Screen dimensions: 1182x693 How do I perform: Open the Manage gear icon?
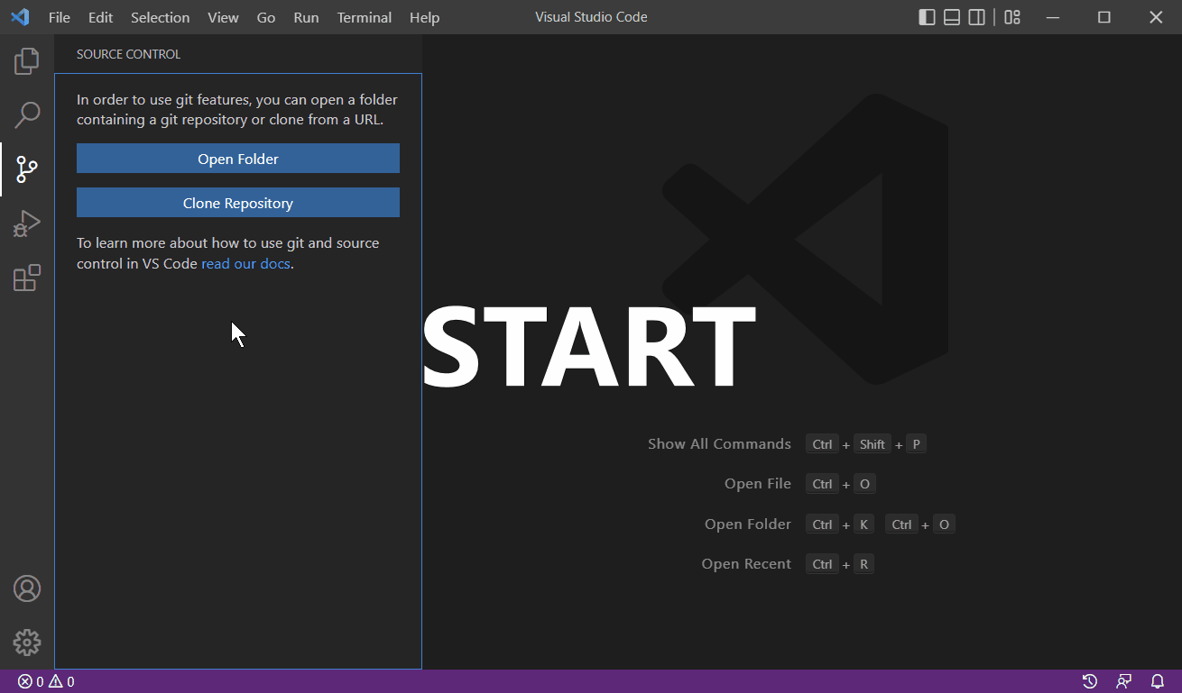27,643
